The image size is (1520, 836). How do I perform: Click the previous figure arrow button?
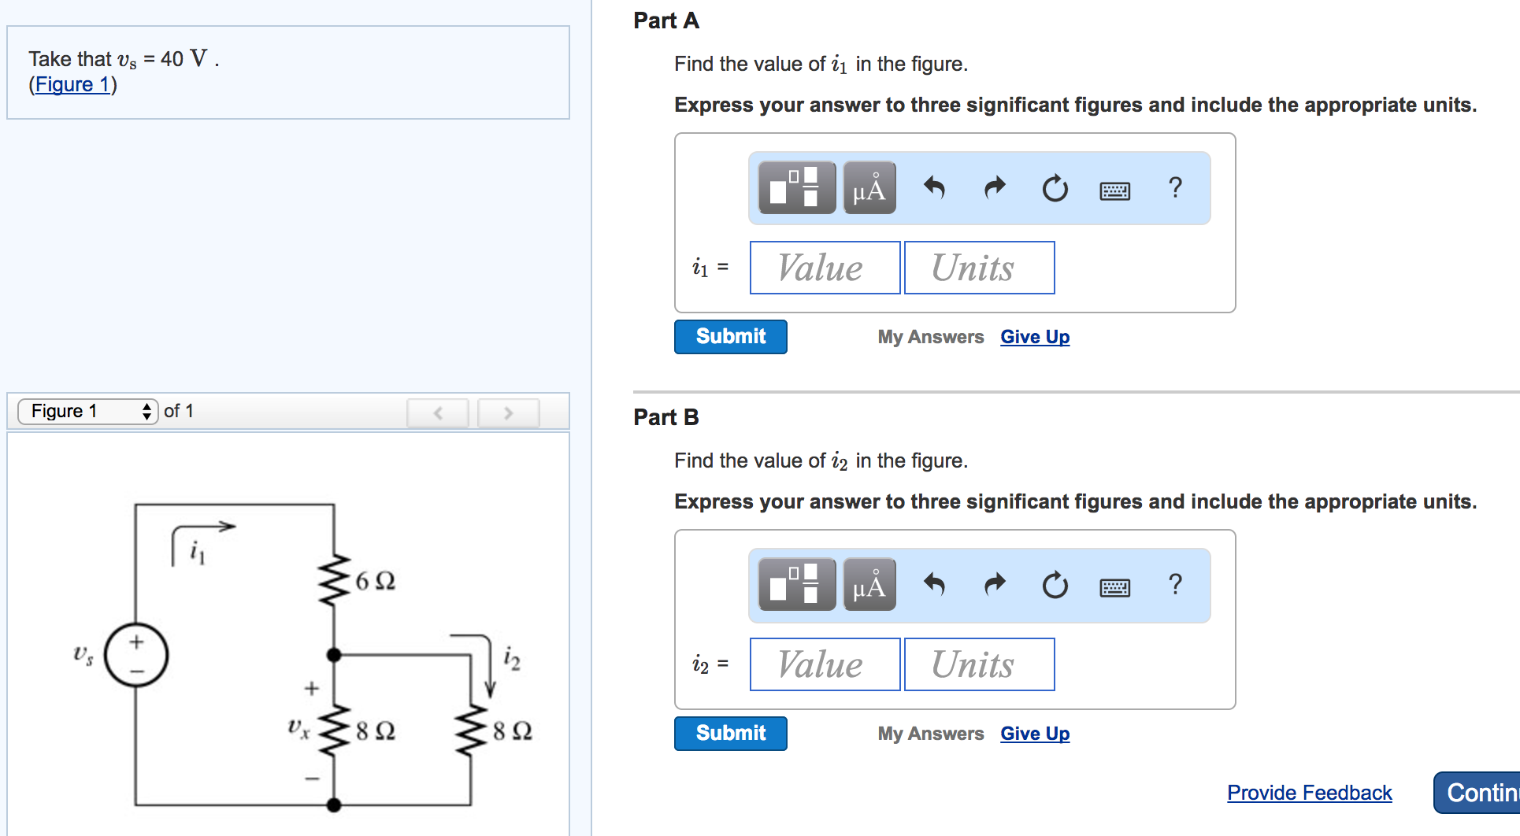point(438,412)
